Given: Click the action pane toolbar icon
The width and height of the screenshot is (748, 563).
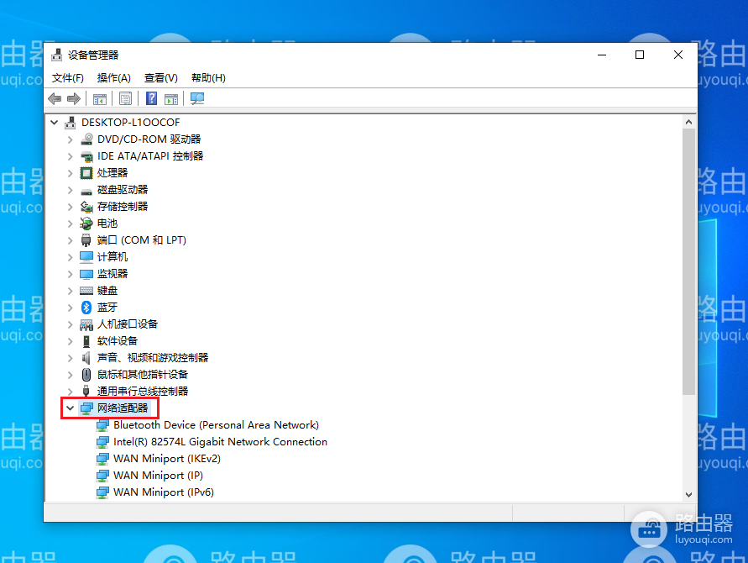Looking at the screenshot, I should [x=171, y=99].
